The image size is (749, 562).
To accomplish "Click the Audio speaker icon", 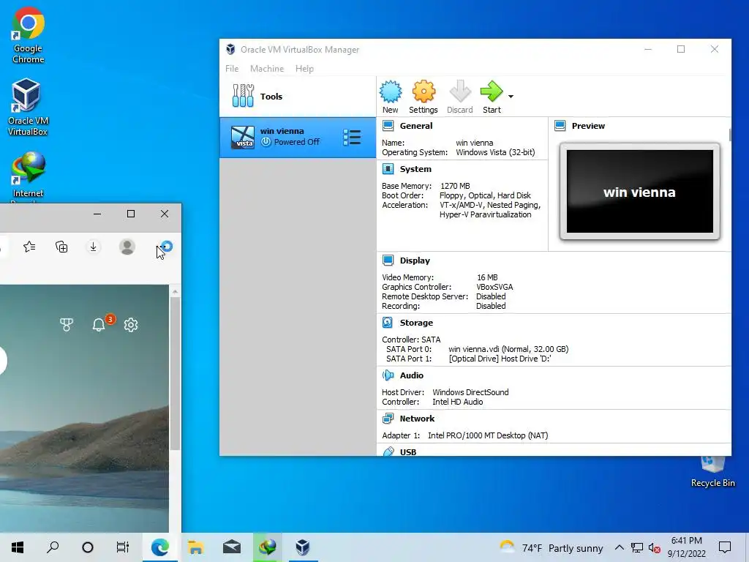I will tap(388, 375).
